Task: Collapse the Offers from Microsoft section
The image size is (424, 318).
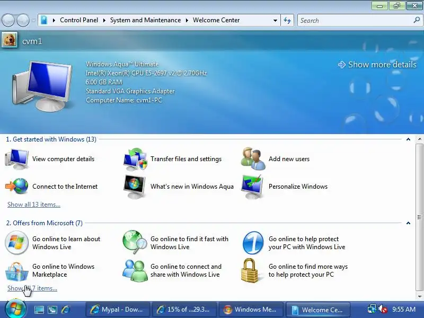Action: coord(408,223)
